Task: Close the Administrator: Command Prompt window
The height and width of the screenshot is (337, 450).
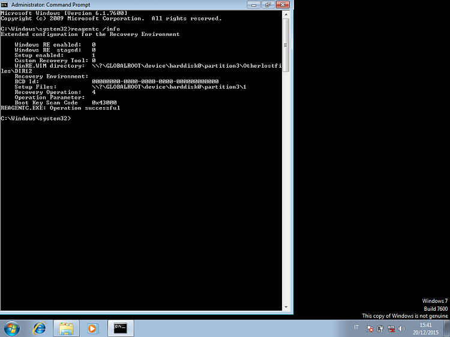Action: (x=283, y=5)
